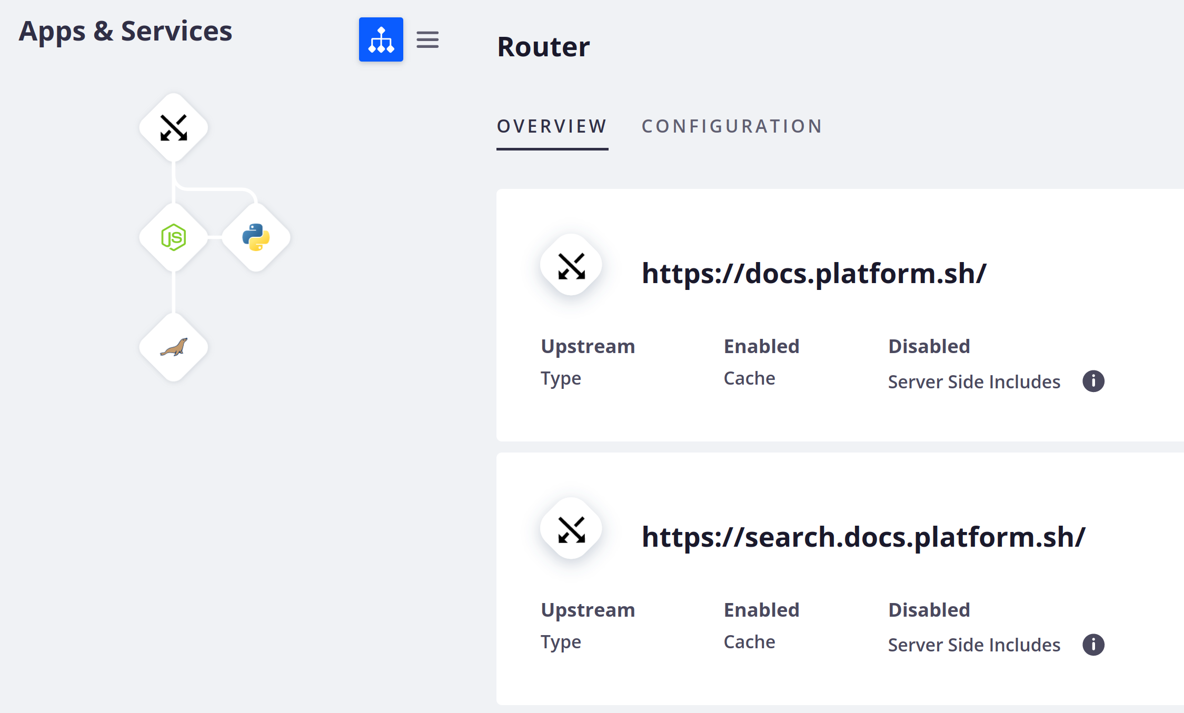Open the Node.js application node
The width and height of the screenshot is (1184, 713).
pos(173,237)
